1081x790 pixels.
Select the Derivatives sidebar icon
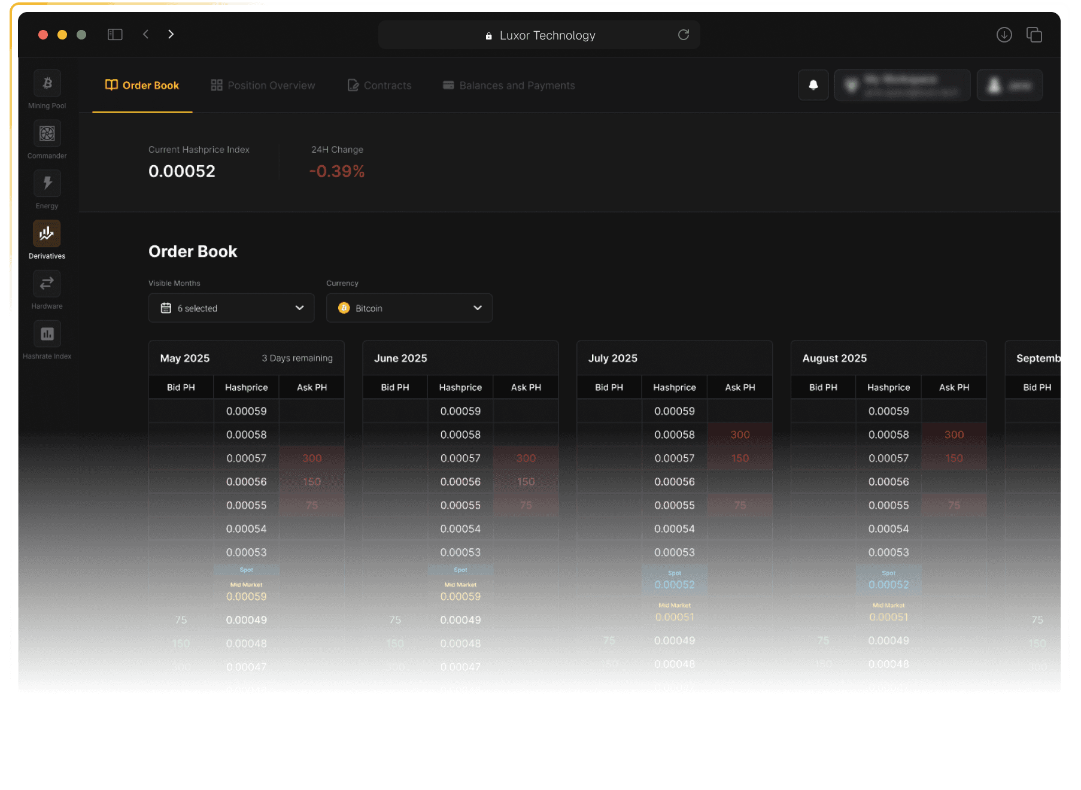[x=47, y=233]
